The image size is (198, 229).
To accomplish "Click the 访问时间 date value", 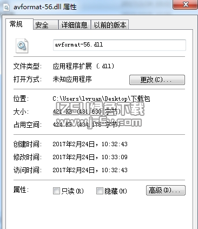I will pyautogui.click(x=90, y=170).
